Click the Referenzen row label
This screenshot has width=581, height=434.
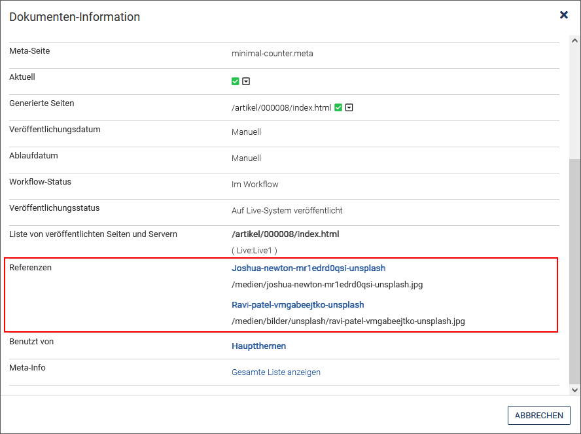(30, 267)
